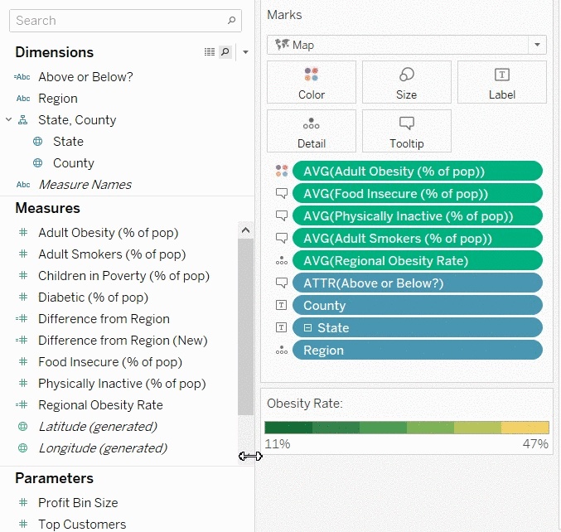Click into the Search input field
561x532 pixels.
[x=125, y=21]
